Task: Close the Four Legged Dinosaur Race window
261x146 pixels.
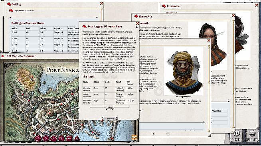Action: 137,24
